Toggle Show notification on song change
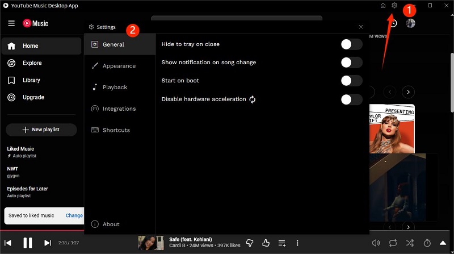 pyautogui.click(x=351, y=63)
